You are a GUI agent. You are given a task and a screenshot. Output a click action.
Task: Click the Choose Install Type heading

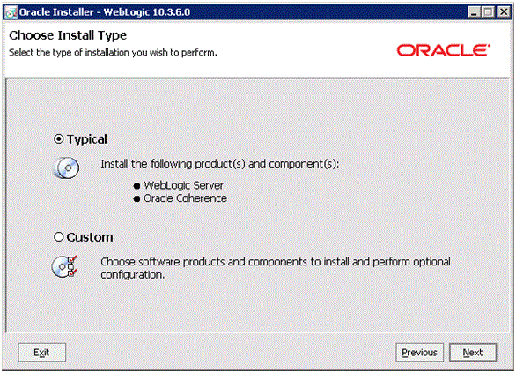68,35
